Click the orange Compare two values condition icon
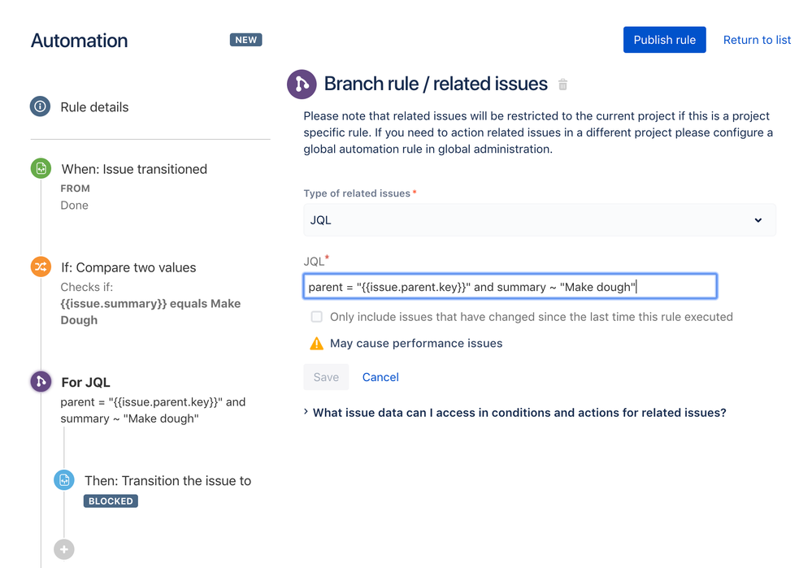Viewport: 812px width, 568px height. point(41,267)
